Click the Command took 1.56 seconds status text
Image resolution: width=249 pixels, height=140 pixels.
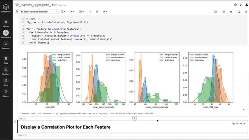click(87, 114)
